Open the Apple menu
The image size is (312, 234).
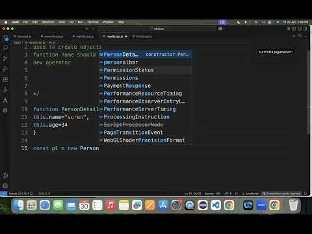(6, 22)
